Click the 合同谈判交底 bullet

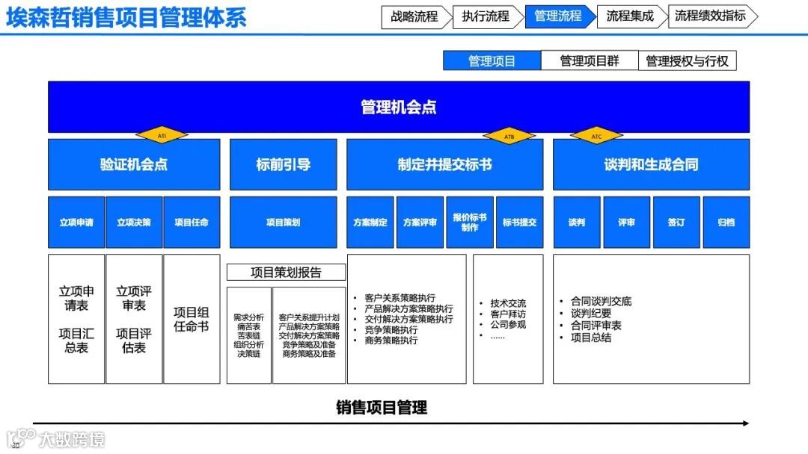(x=601, y=301)
